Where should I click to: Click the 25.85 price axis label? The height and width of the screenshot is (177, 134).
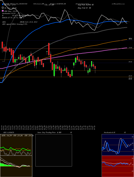(131, 76)
